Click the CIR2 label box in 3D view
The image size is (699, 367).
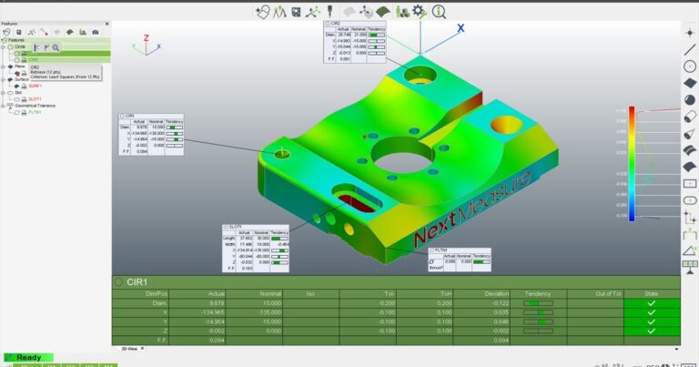[x=355, y=42]
